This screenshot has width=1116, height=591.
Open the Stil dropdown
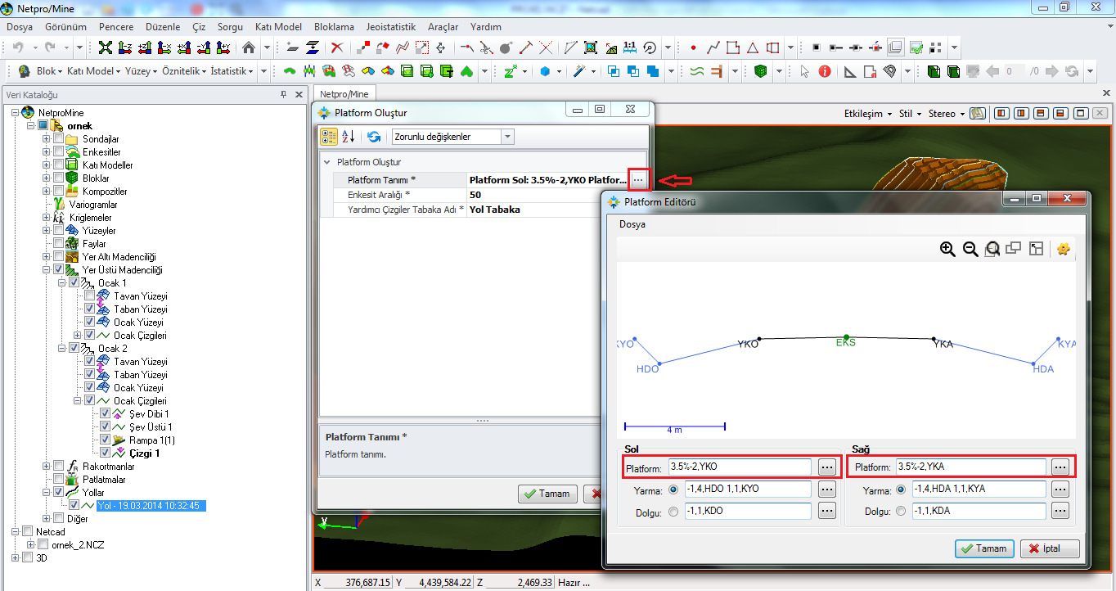click(911, 114)
